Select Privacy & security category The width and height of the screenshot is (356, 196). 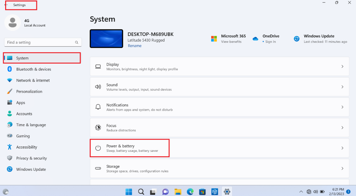coord(32,158)
